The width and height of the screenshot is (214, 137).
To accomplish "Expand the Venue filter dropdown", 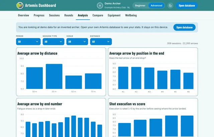I will pyautogui.click(x=77, y=41).
